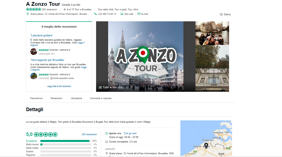282x157 pixels.
Task: Go to Domande e risposte tab
Action: tap(101, 98)
